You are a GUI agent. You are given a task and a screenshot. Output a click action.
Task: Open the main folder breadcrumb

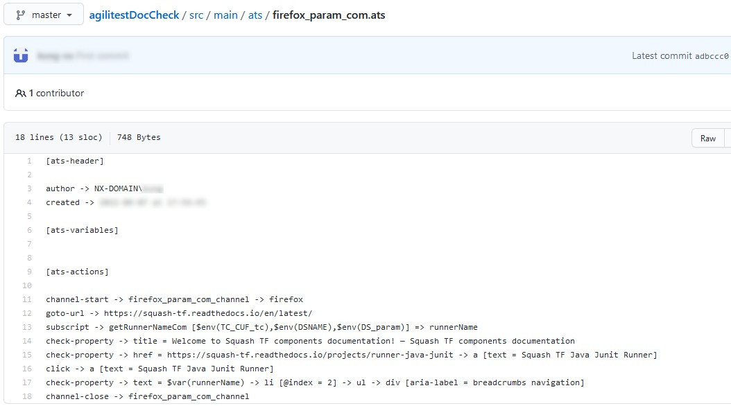coord(225,14)
